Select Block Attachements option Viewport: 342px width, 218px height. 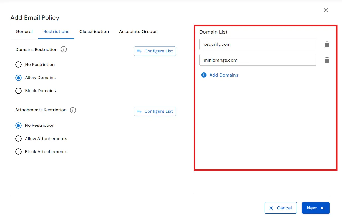point(18,151)
